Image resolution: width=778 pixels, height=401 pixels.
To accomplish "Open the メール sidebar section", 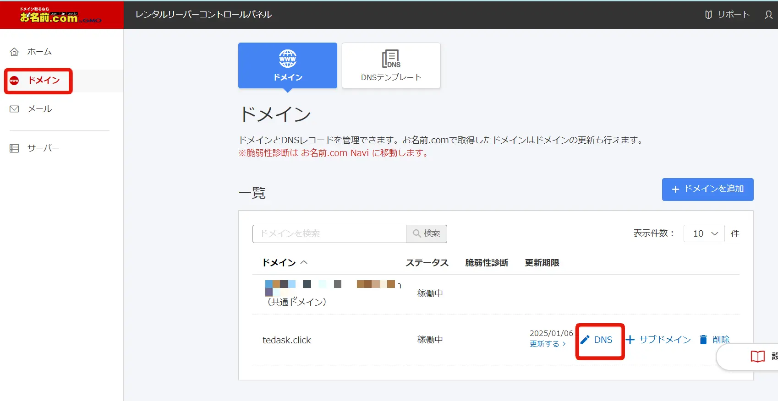I will point(39,109).
